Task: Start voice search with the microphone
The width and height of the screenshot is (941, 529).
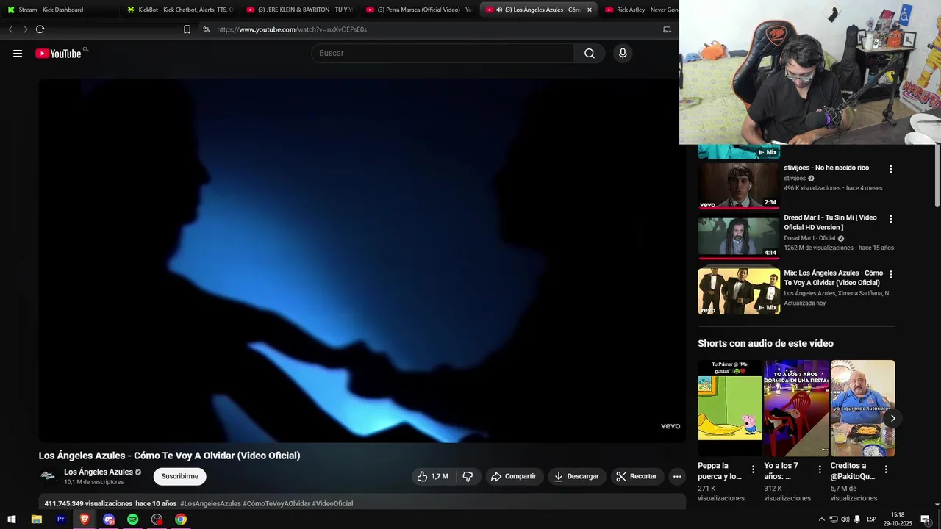Action: tap(623, 53)
